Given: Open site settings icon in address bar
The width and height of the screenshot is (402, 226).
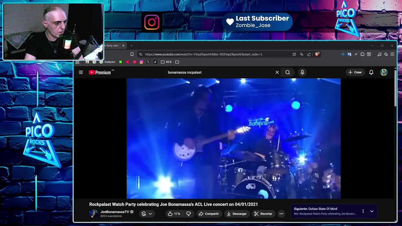Looking at the screenshot, I should 140,54.
